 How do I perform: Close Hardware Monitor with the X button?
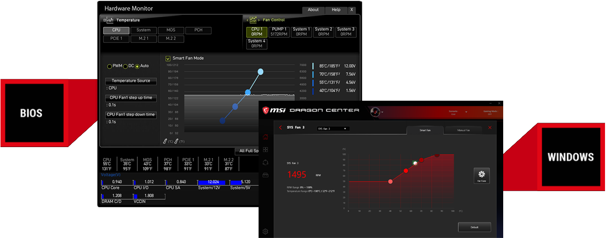click(351, 10)
